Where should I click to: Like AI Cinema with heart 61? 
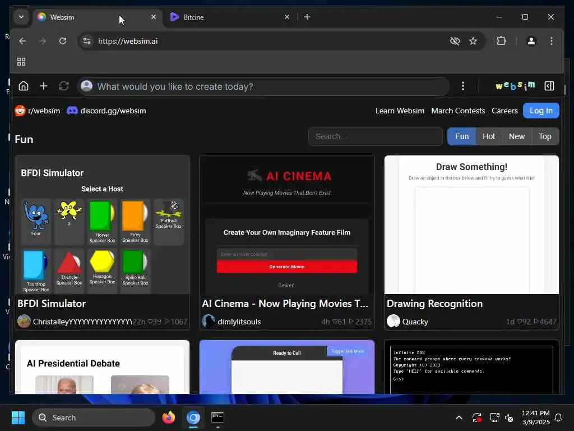pos(339,322)
